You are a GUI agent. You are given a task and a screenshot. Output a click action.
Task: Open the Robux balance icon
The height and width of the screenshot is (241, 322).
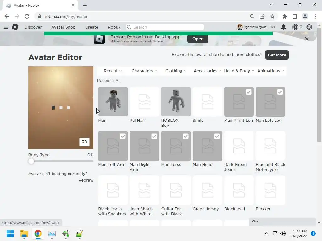(295, 27)
